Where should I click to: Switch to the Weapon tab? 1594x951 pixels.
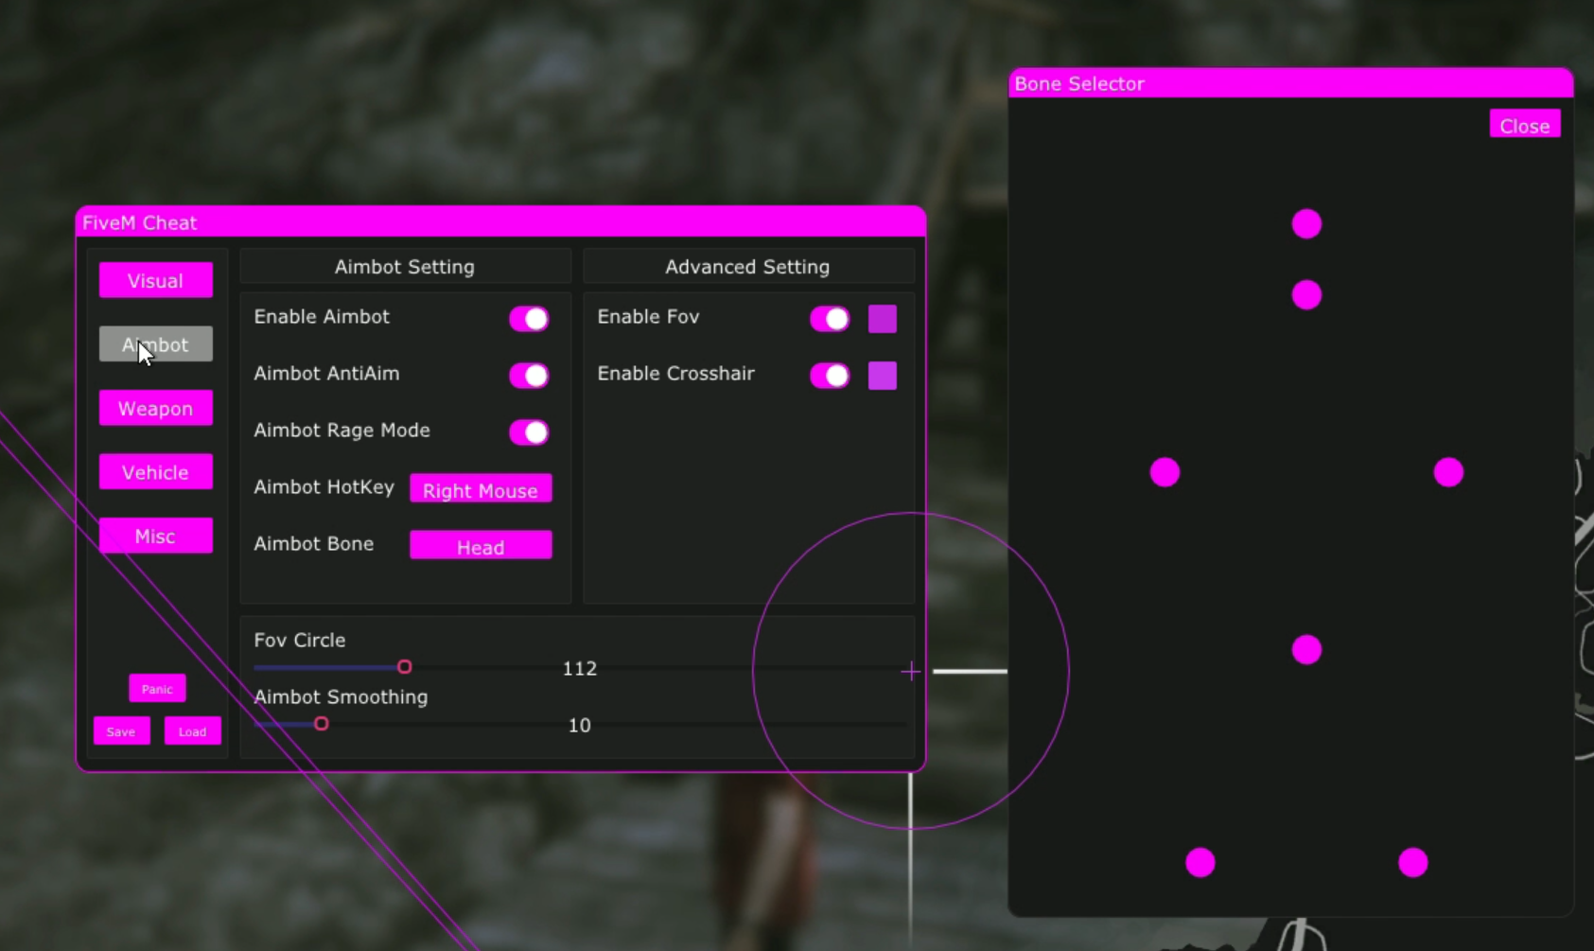(x=155, y=408)
